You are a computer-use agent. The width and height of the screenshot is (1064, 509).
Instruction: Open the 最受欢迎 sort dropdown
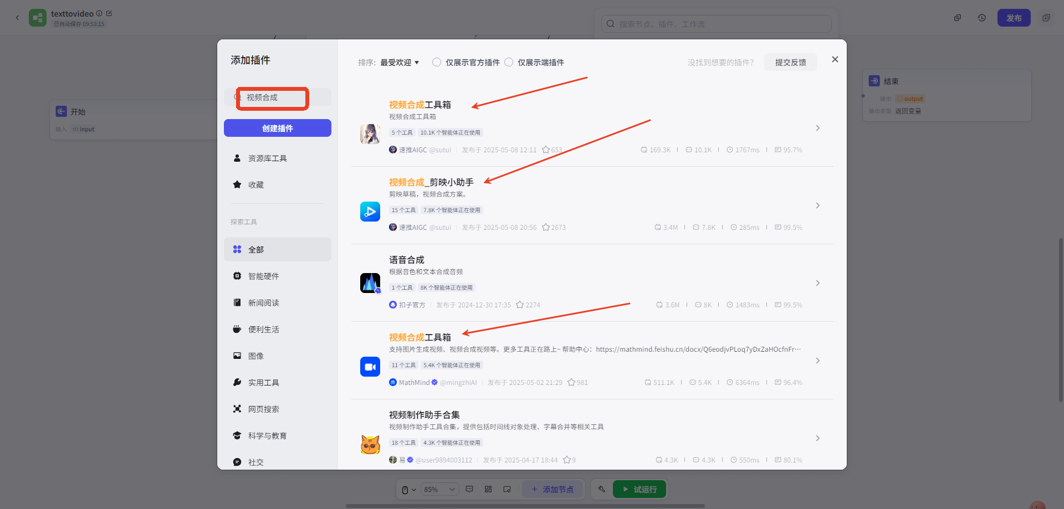pyautogui.click(x=399, y=63)
